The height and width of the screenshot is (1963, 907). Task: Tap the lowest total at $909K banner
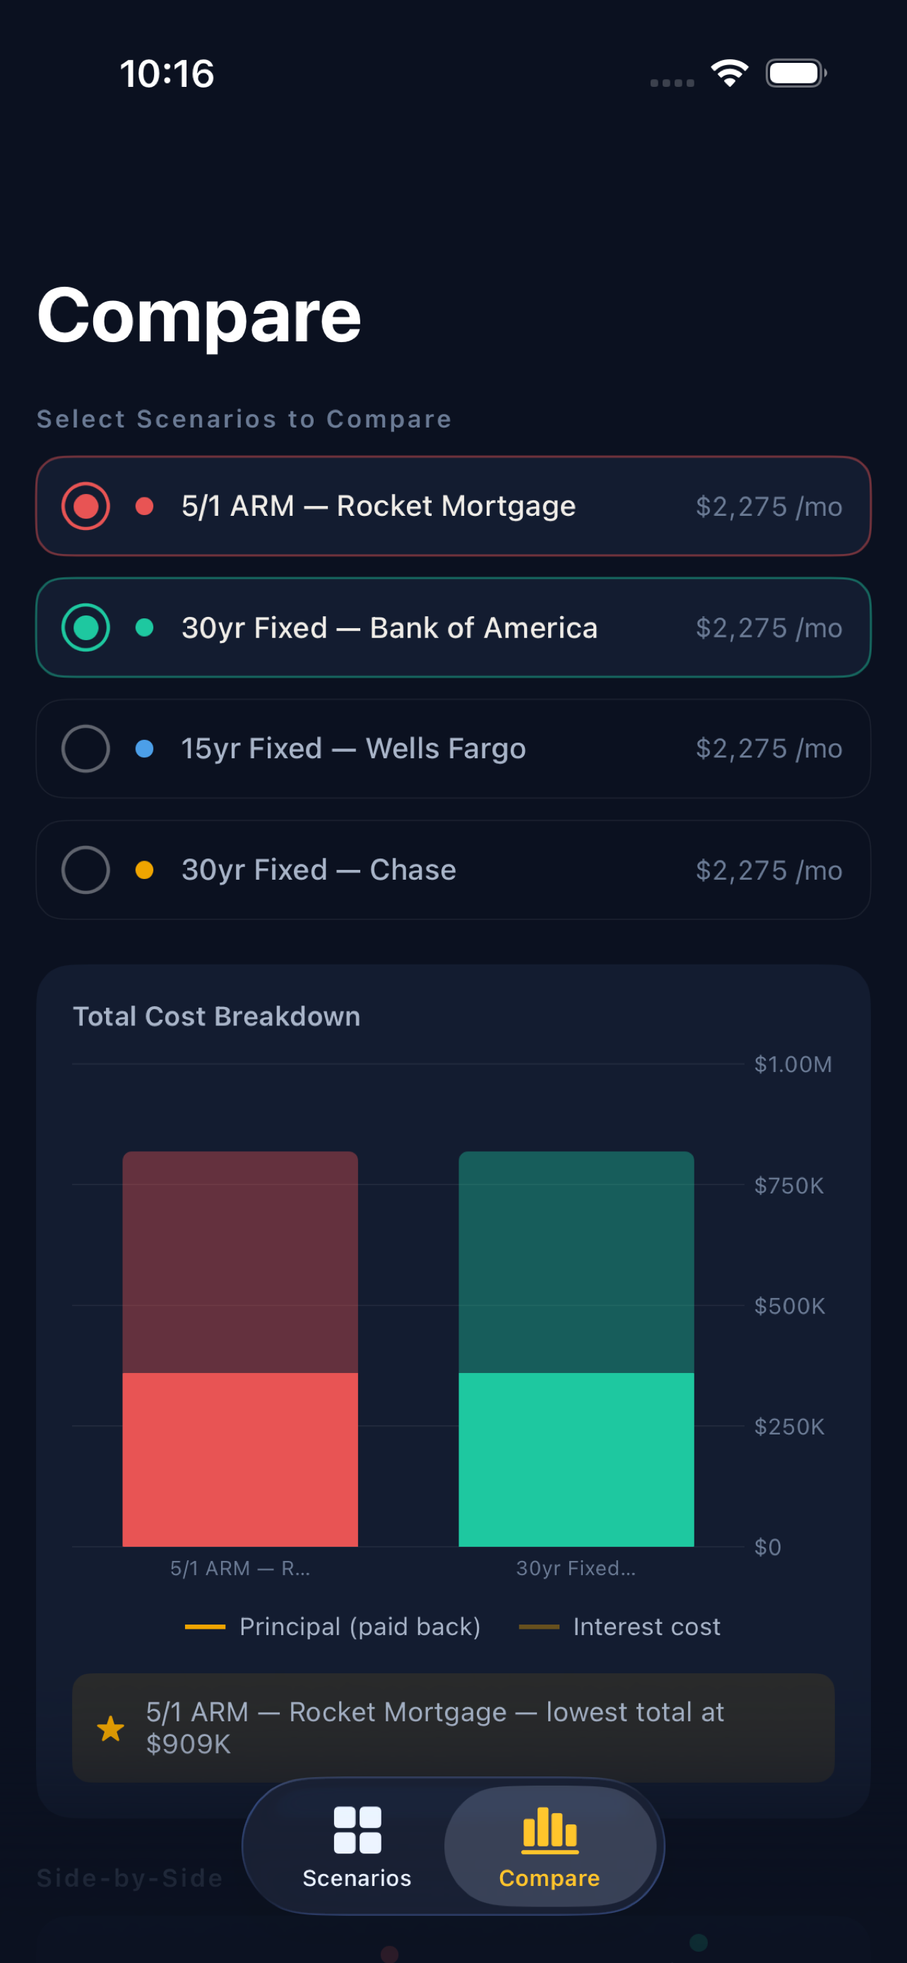[x=453, y=1728]
